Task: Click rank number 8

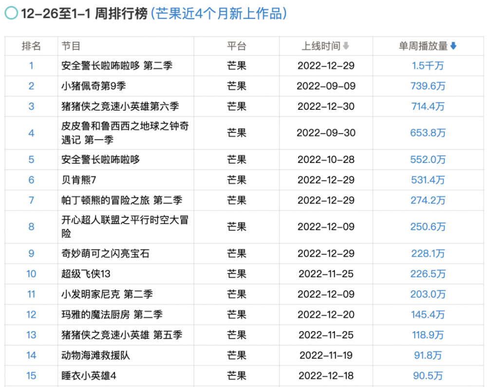Action: click(31, 227)
